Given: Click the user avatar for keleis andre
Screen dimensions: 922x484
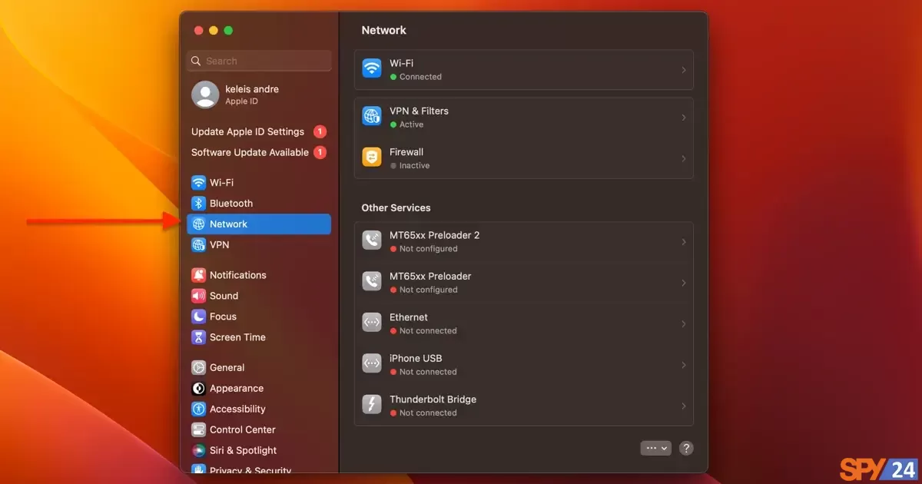Looking at the screenshot, I should (x=205, y=94).
